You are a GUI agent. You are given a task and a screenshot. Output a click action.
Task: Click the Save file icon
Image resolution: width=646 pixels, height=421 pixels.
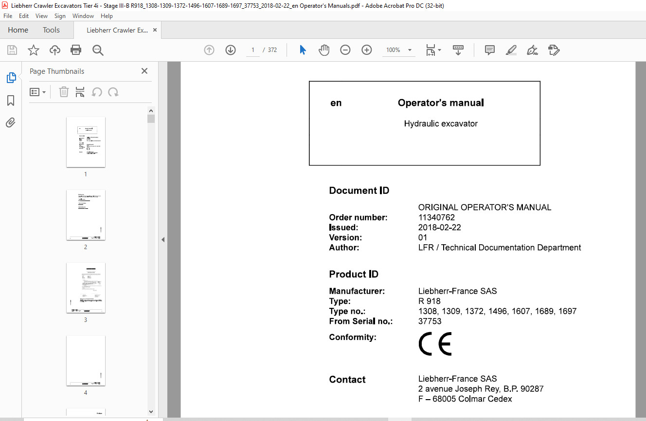12,50
